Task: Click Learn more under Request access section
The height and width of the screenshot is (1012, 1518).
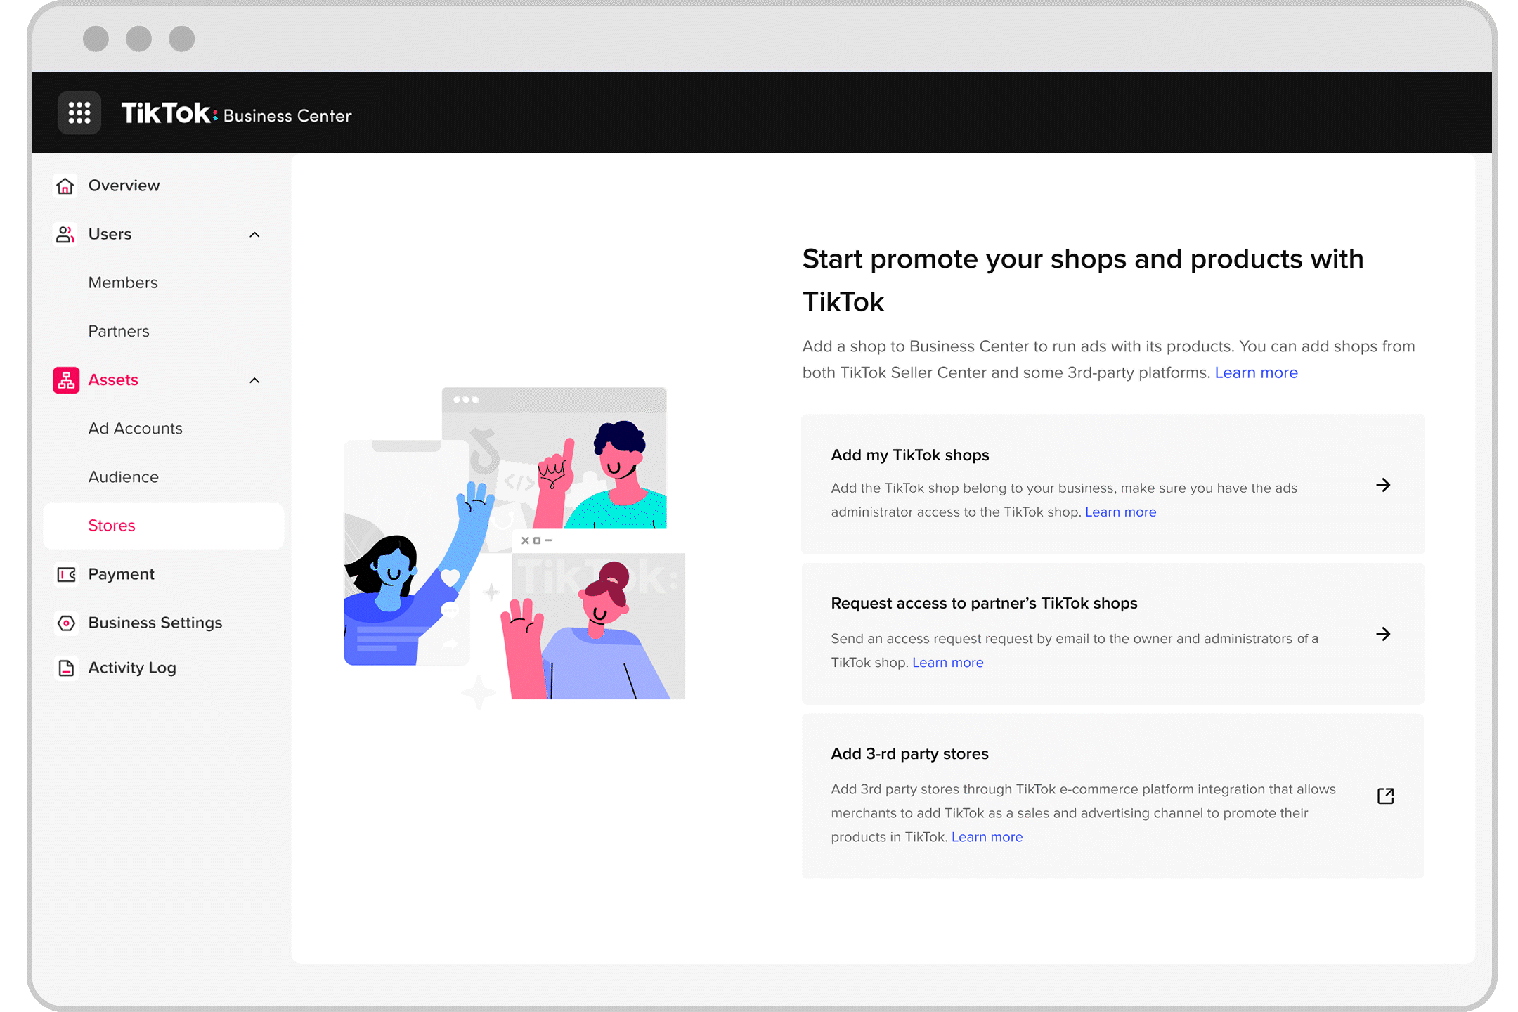Action: click(x=947, y=661)
